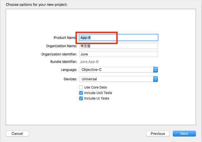Click the Organization Name text field
The height and width of the screenshot is (142, 202).
click(x=118, y=46)
